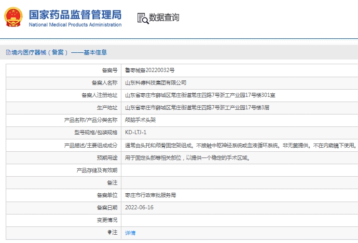Click the 国家药品监督管理局 title

pyautogui.click(x=75, y=15)
